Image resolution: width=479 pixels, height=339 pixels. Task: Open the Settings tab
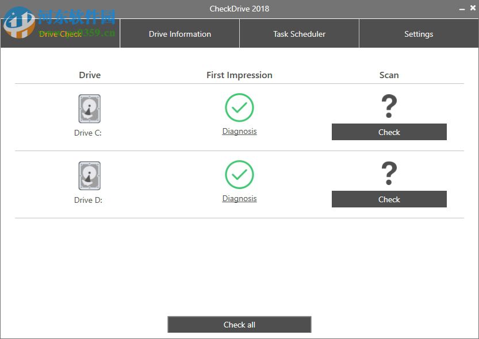[x=419, y=33]
